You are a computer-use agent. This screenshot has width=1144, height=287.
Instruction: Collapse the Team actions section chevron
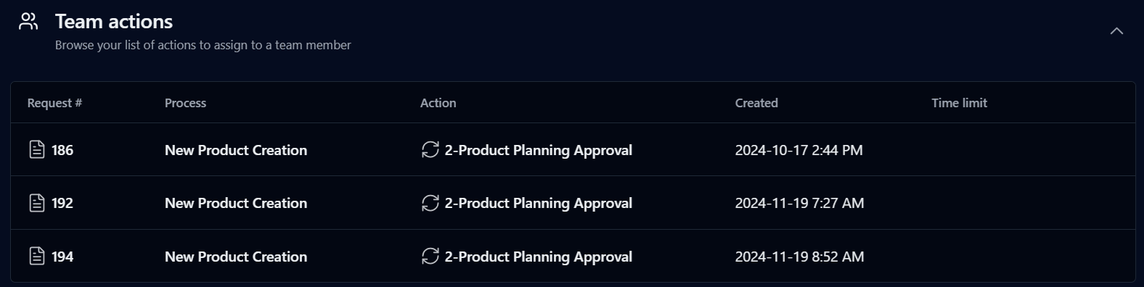pyautogui.click(x=1116, y=31)
